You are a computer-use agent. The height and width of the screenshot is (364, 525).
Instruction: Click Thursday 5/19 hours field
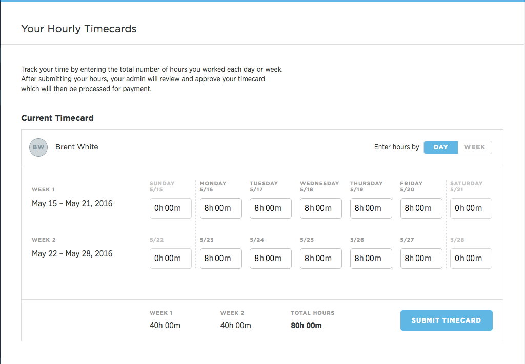point(371,208)
